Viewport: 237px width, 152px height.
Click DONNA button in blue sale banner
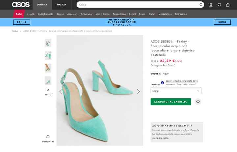pyautogui.click(x=22, y=22)
